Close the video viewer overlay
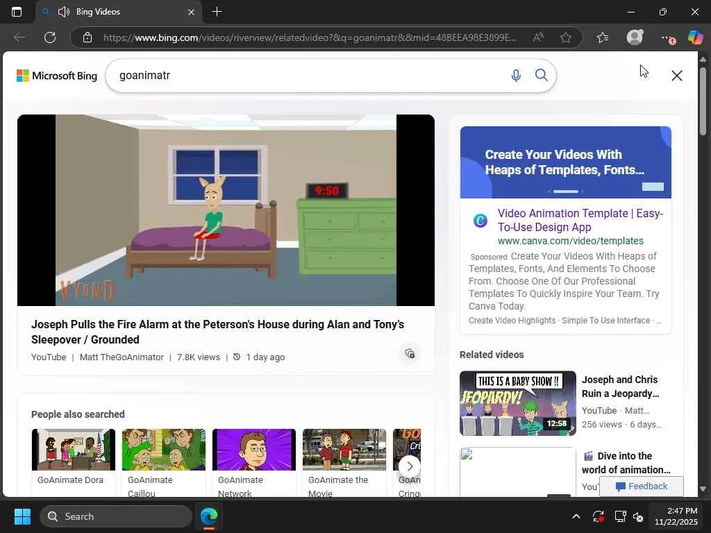The height and width of the screenshot is (533, 711). coord(676,76)
